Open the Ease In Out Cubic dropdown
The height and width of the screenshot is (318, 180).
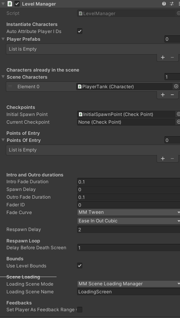[128, 221]
